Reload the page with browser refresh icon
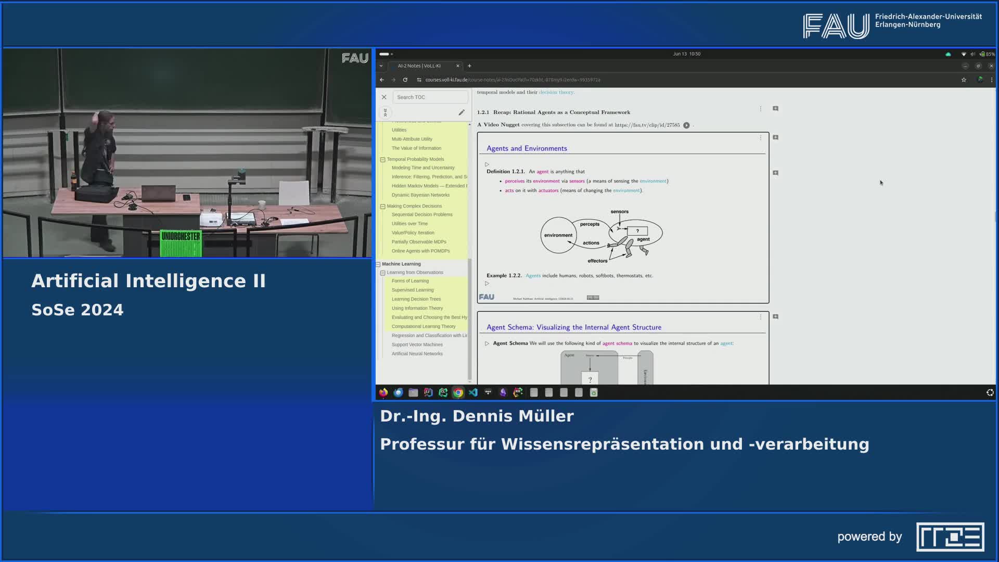 pos(405,80)
